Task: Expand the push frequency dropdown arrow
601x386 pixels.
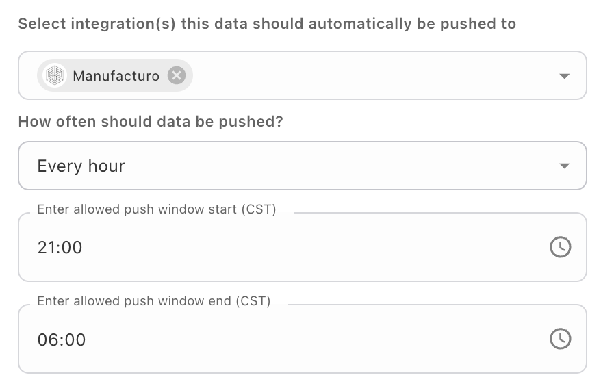Action: (564, 166)
